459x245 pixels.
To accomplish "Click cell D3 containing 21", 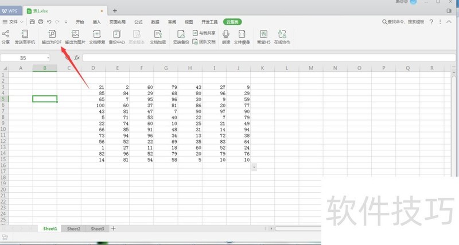I will (x=93, y=87).
